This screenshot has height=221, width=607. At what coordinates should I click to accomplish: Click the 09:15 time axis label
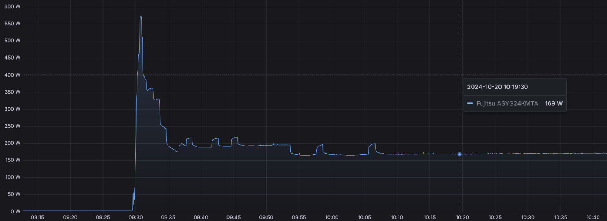click(x=37, y=217)
